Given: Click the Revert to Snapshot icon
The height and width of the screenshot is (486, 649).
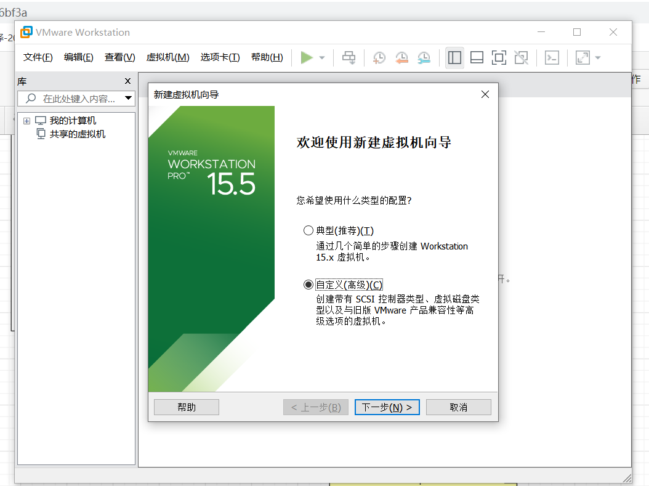Looking at the screenshot, I should pos(401,57).
